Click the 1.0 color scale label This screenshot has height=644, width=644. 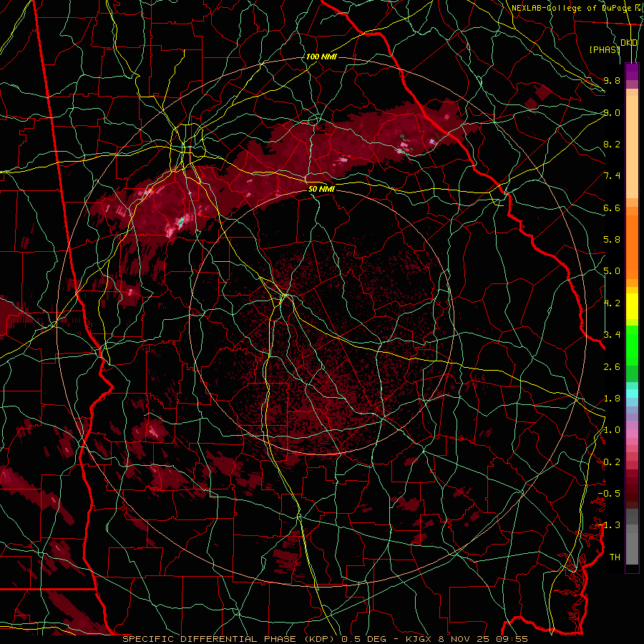click(x=612, y=430)
